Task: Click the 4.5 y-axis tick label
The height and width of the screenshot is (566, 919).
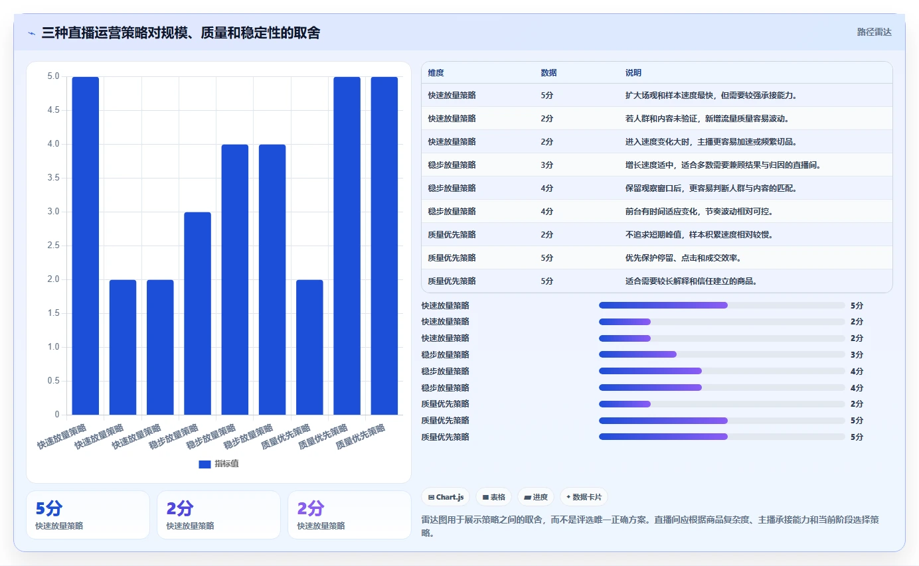Action: point(53,110)
